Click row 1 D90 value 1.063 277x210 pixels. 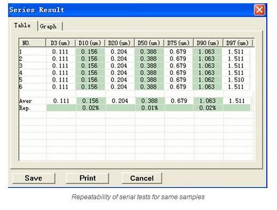[x=207, y=52]
